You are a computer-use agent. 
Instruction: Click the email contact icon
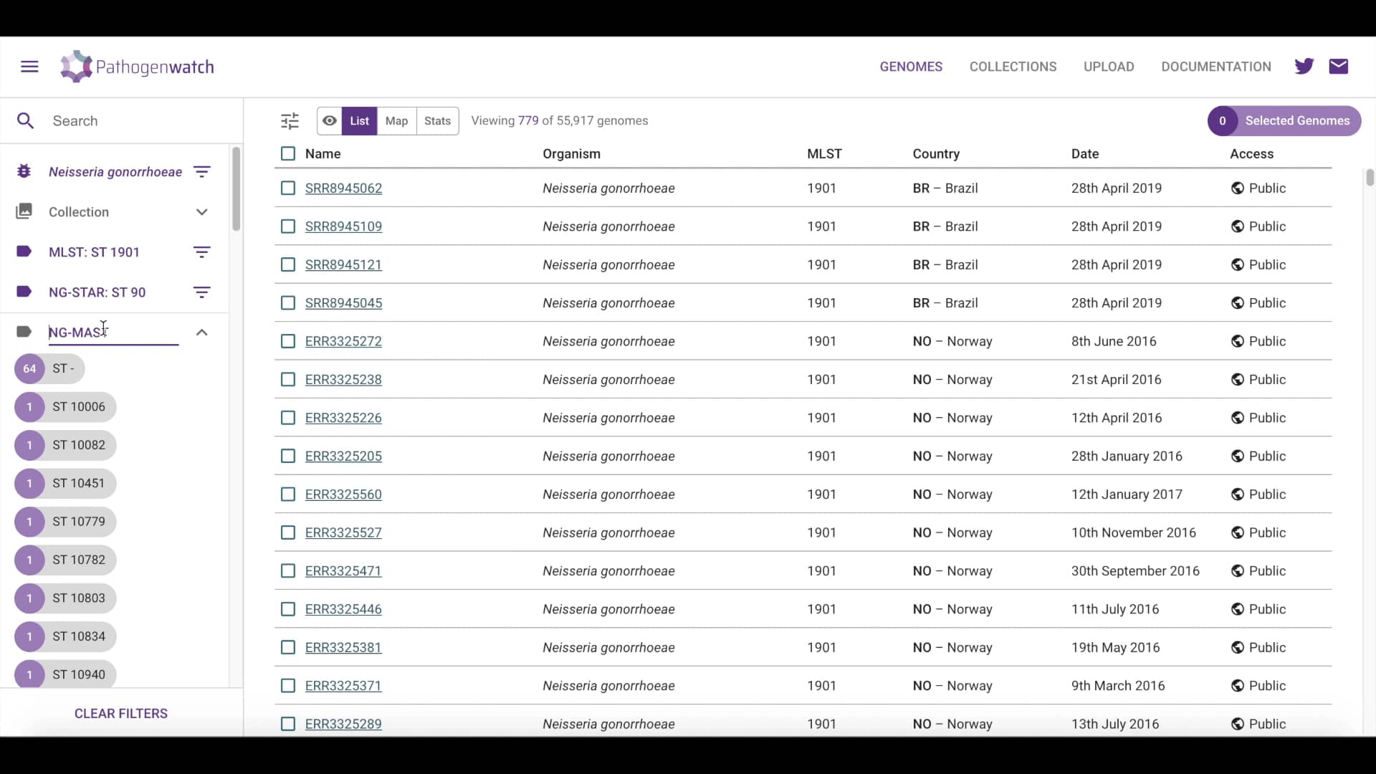point(1339,66)
